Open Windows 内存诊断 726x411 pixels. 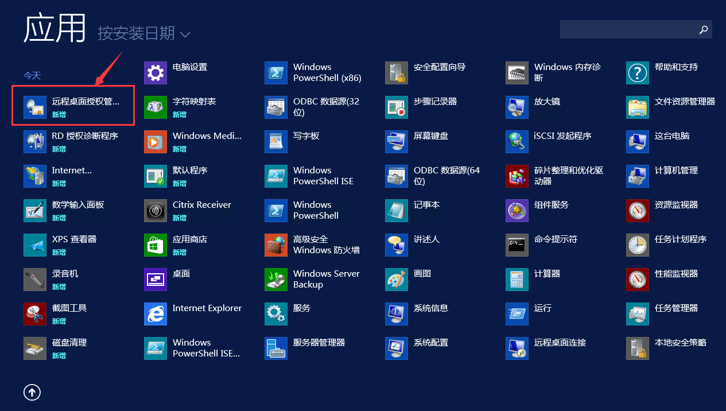[x=554, y=73]
